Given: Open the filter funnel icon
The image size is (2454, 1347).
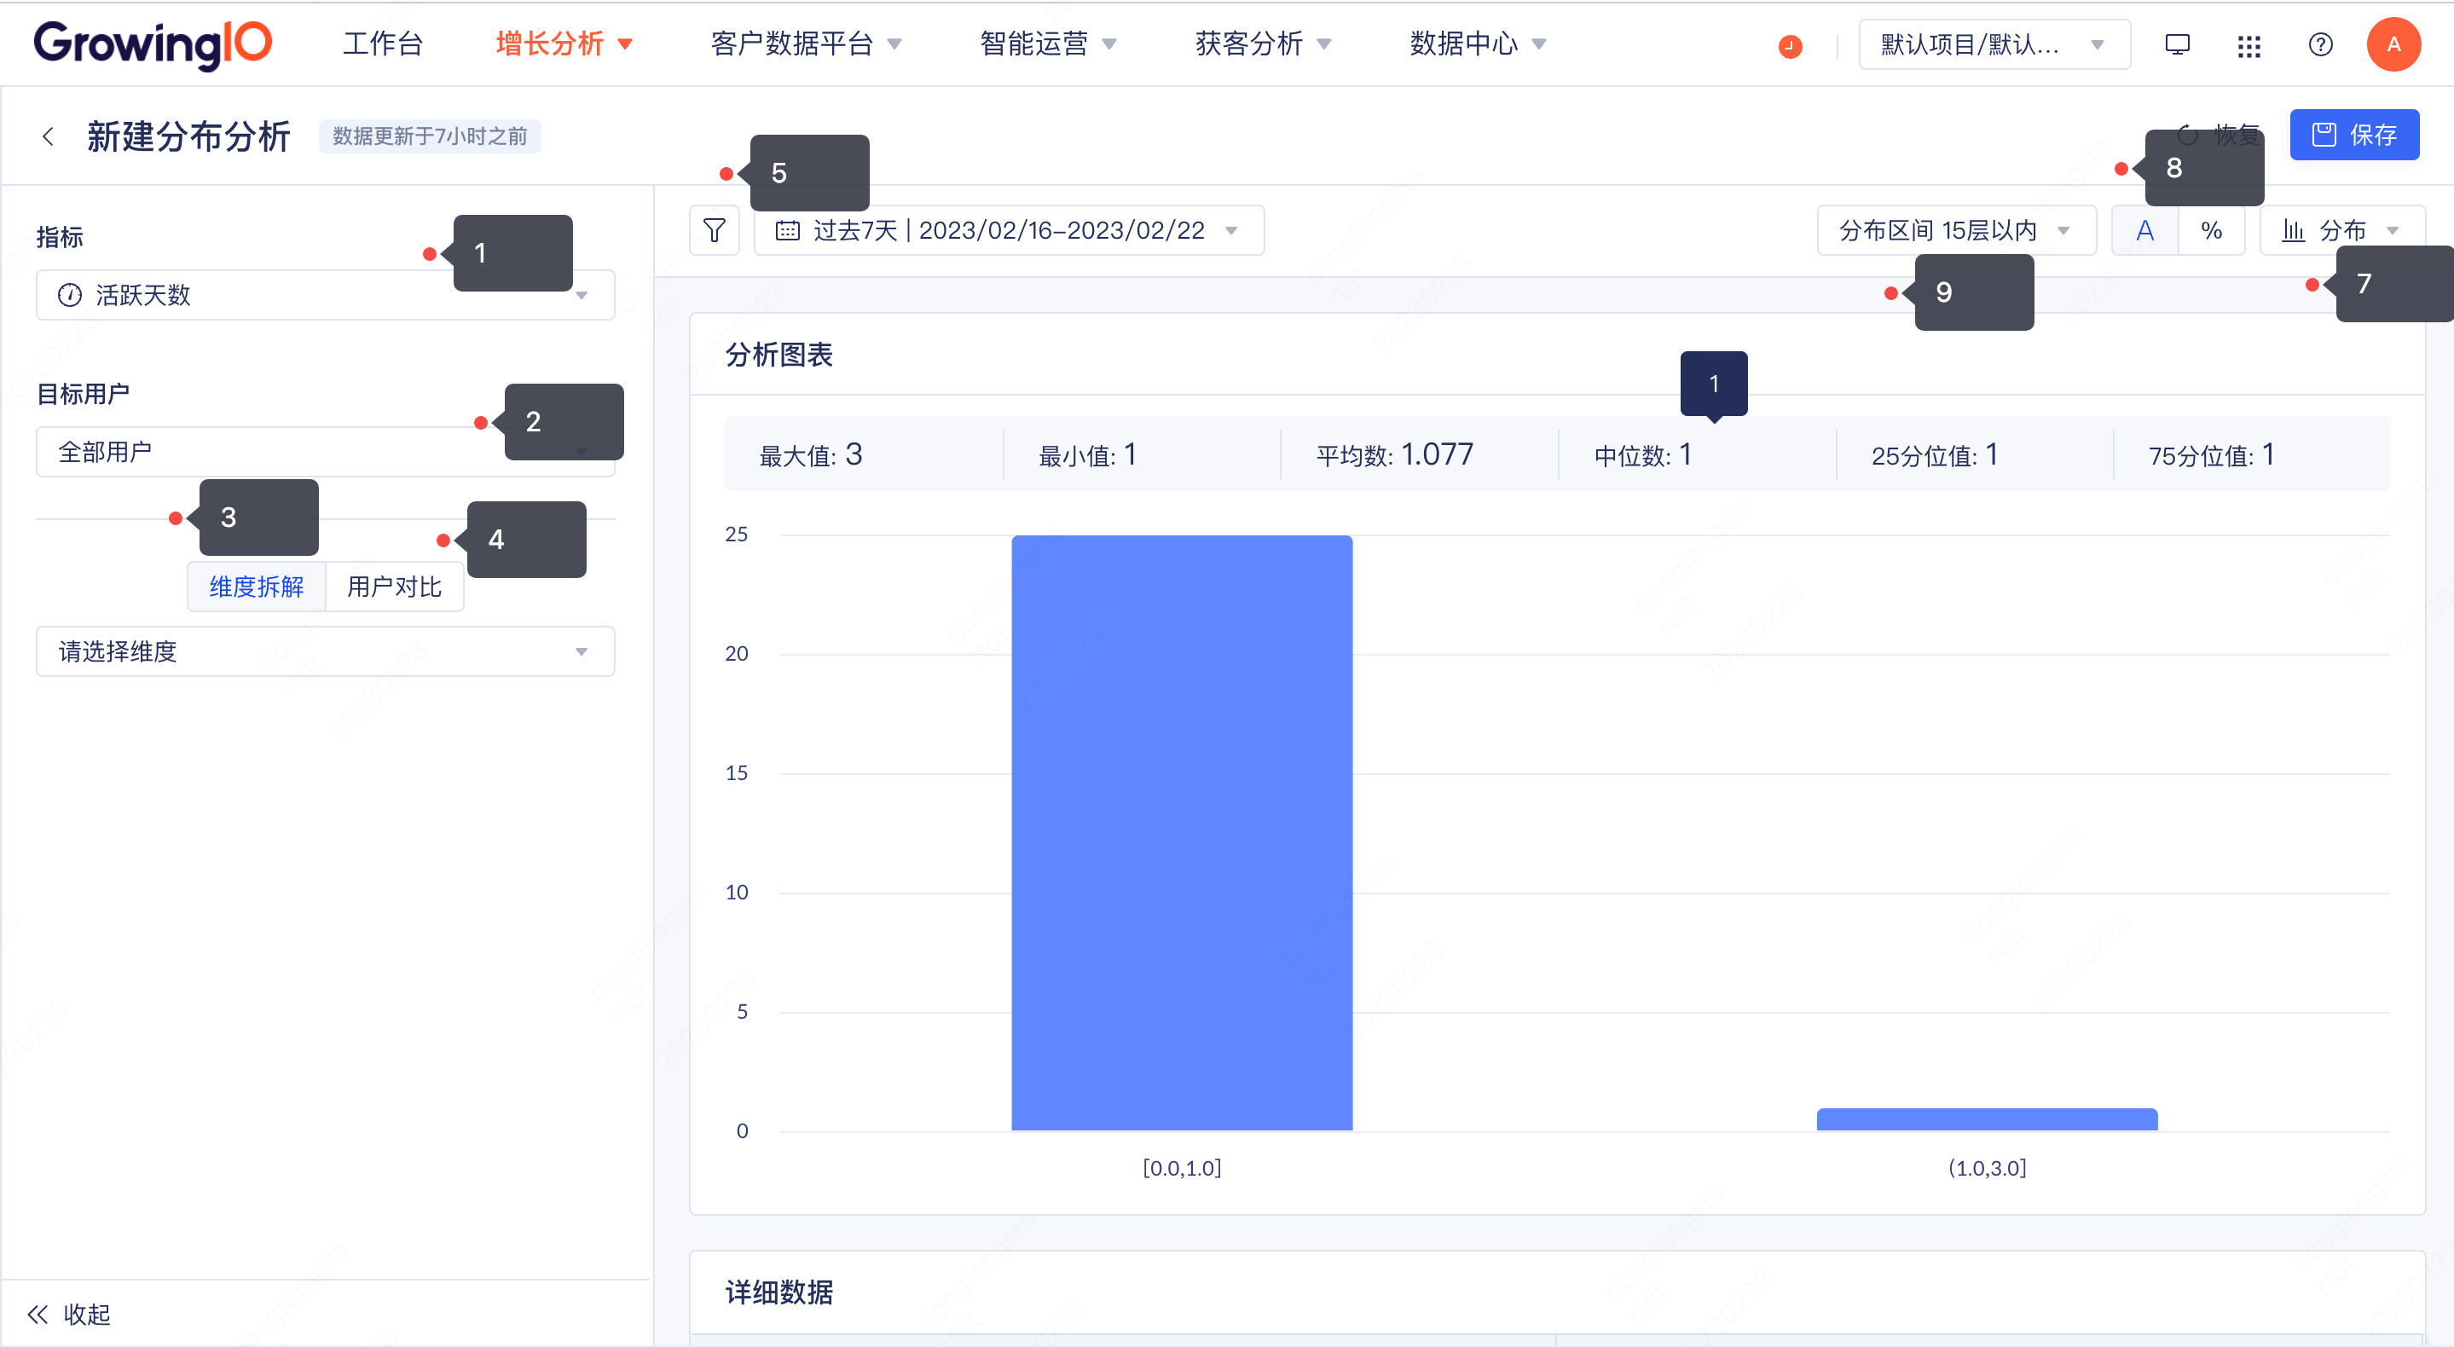Looking at the screenshot, I should tap(715, 229).
